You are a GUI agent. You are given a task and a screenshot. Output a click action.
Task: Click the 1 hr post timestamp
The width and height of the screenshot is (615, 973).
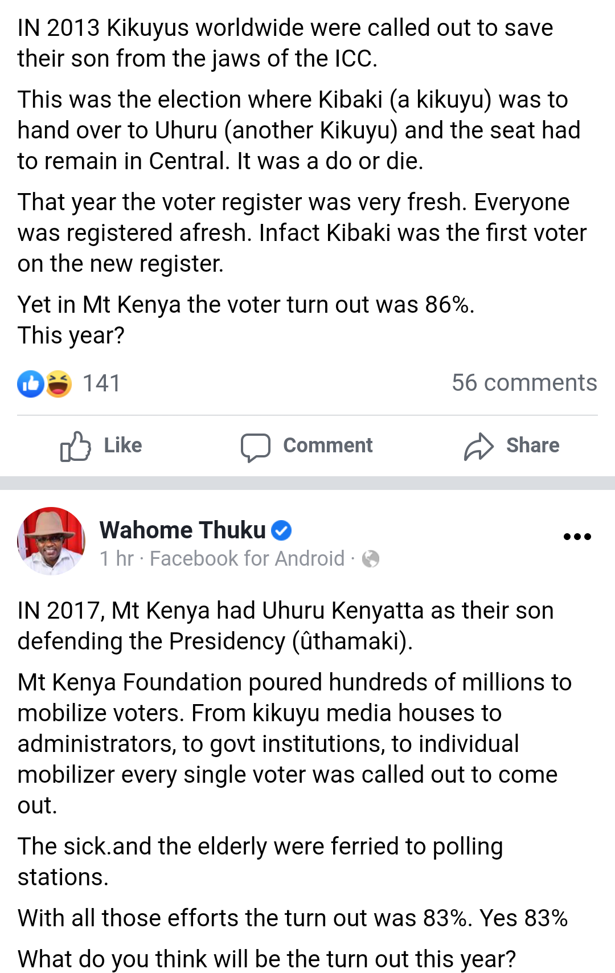click(117, 559)
